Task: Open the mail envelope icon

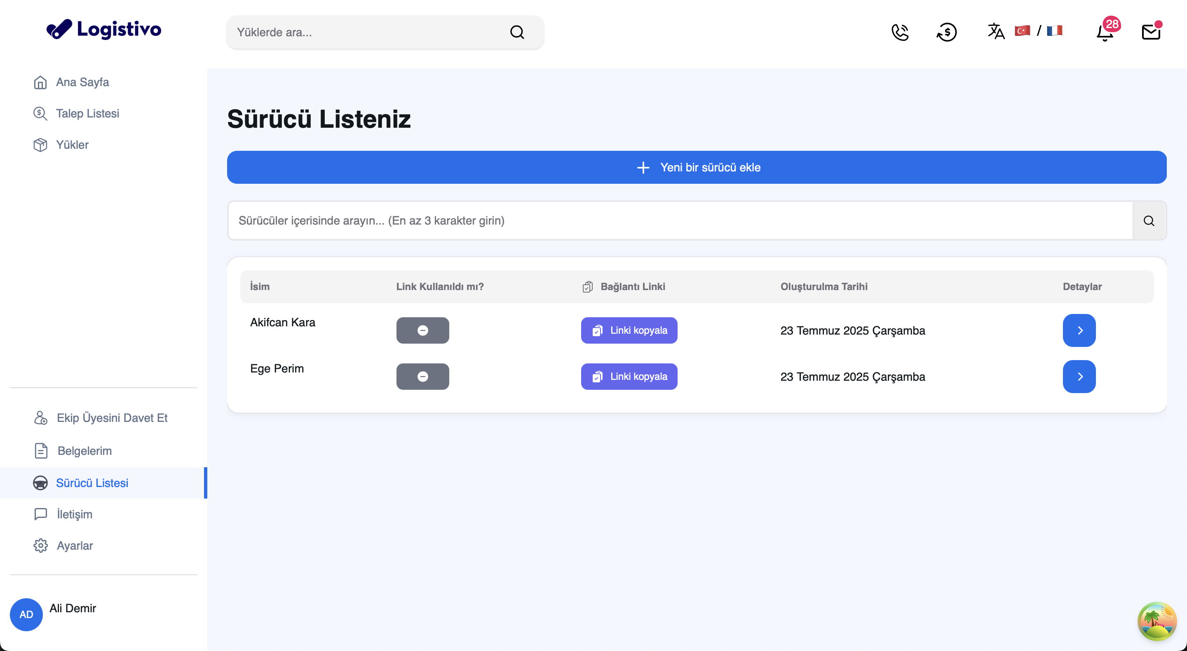Action: click(1151, 32)
